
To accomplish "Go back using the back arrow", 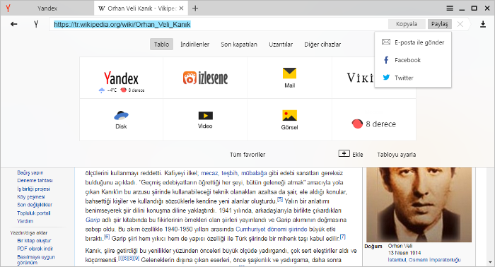I will point(14,24).
